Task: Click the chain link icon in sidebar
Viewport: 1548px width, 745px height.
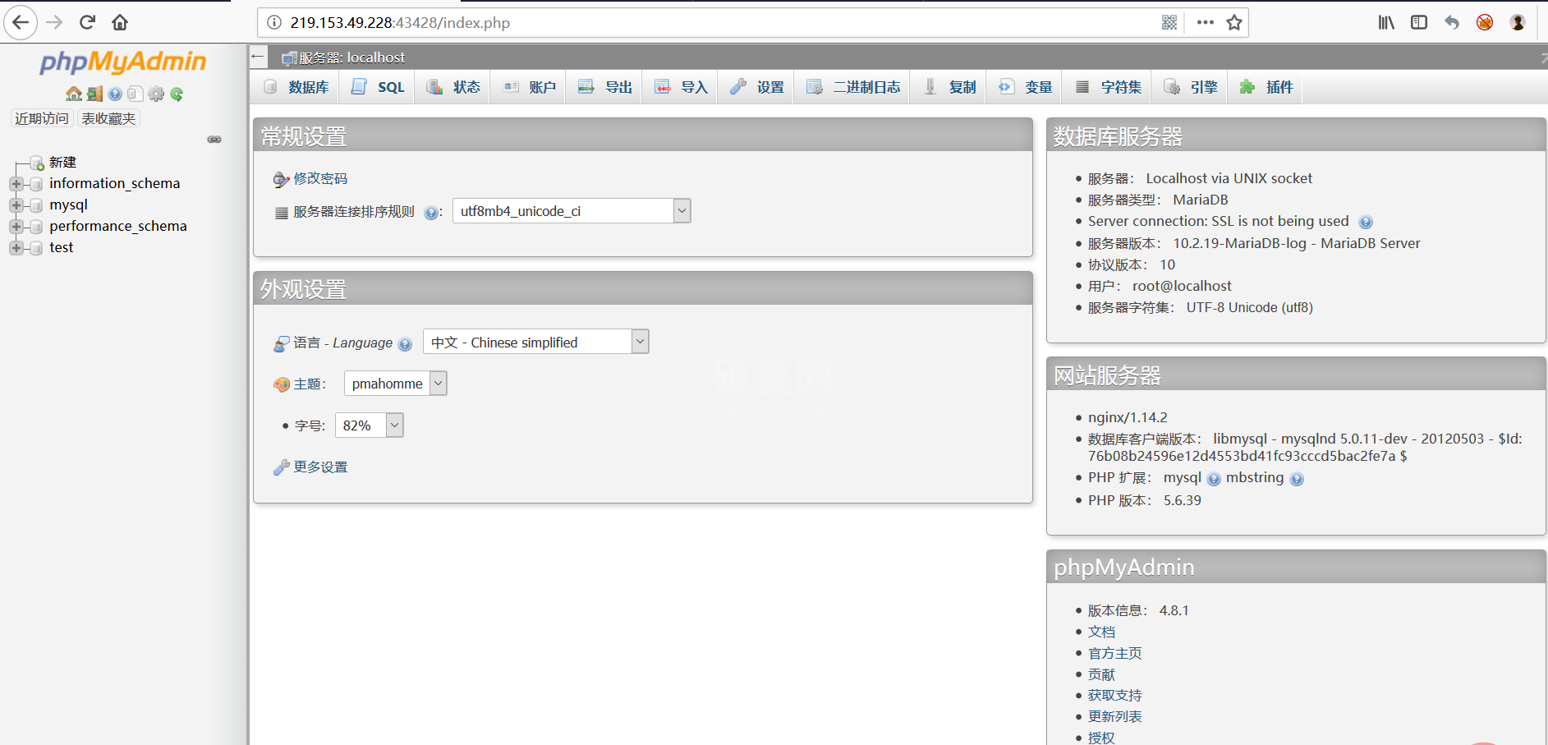Action: [214, 140]
